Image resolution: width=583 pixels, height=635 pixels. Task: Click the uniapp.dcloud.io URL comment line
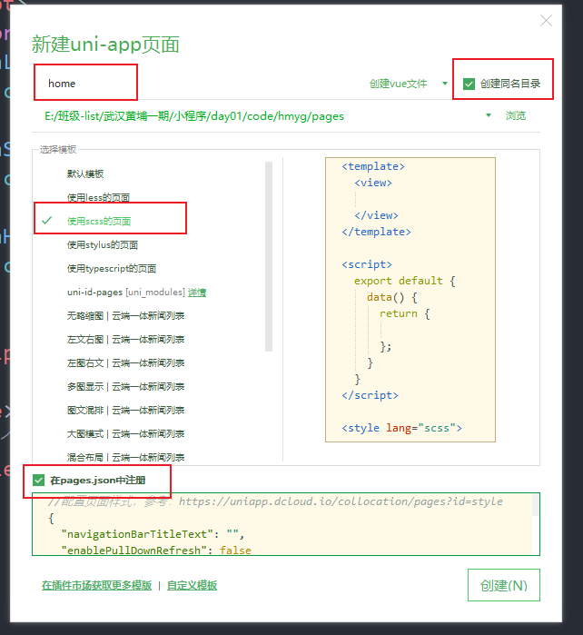point(275,501)
